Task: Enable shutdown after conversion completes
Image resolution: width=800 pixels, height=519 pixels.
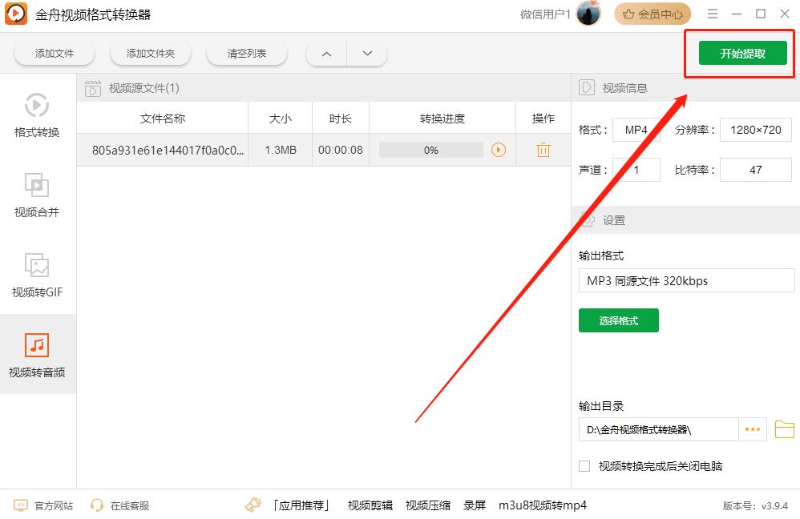Action: [x=584, y=465]
